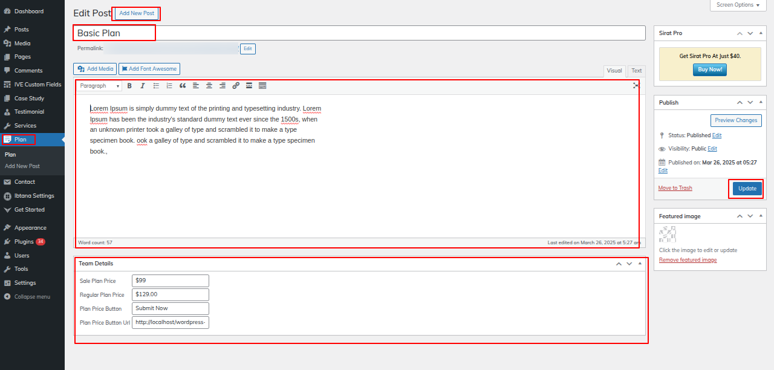Screen dimensions: 774x370
Task: Insert Read More tag
Action: [249, 86]
